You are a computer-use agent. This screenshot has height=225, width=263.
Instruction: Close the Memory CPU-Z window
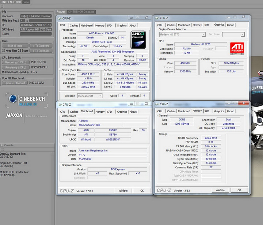(x=244, y=103)
